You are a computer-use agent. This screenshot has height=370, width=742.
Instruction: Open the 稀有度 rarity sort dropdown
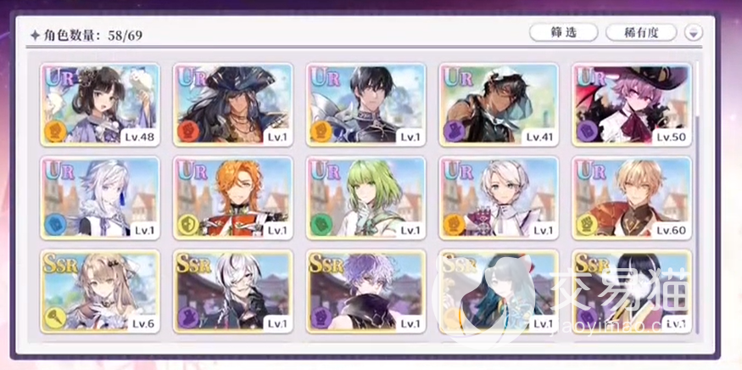[x=641, y=33]
